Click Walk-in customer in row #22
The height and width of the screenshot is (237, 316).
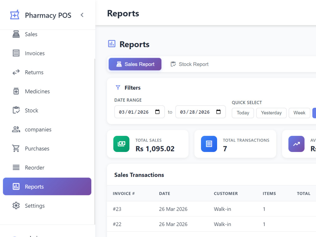(x=222, y=224)
